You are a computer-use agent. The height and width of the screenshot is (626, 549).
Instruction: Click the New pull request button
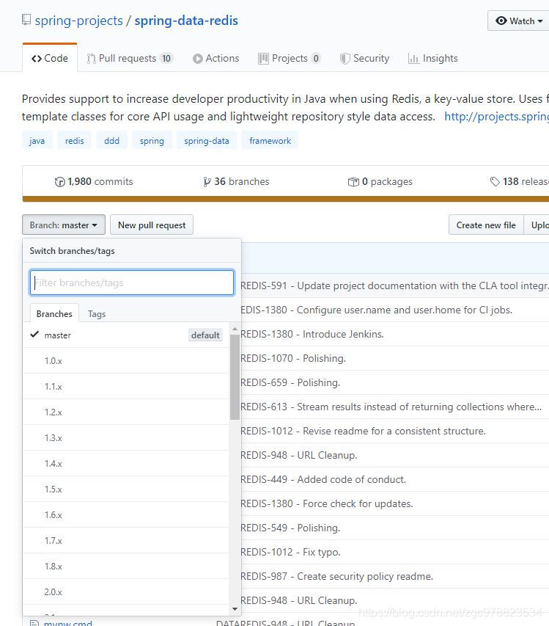[152, 225]
